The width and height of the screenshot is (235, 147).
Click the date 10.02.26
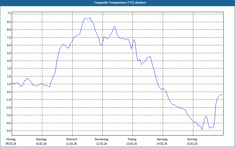point(41,144)
